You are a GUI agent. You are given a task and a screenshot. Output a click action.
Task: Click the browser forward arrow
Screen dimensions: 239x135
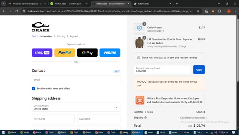(10, 11)
